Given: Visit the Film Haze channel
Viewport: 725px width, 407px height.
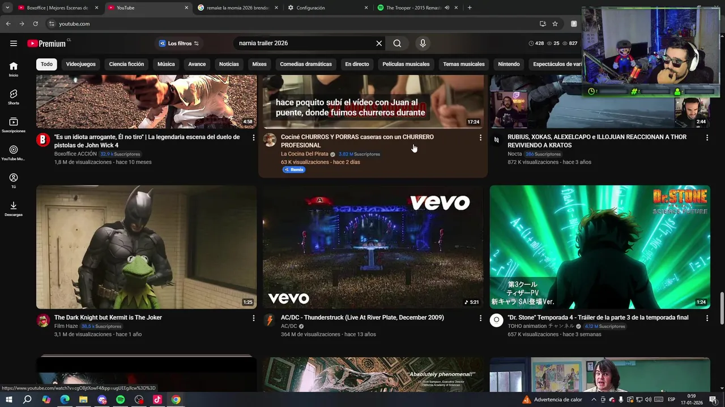Looking at the screenshot, I should 66,326.
